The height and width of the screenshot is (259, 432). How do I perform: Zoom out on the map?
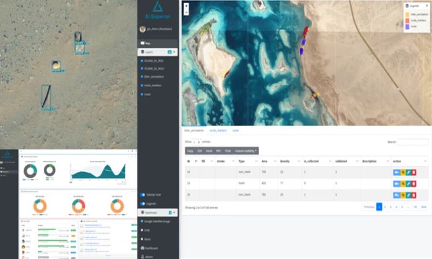(x=186, y=12)
